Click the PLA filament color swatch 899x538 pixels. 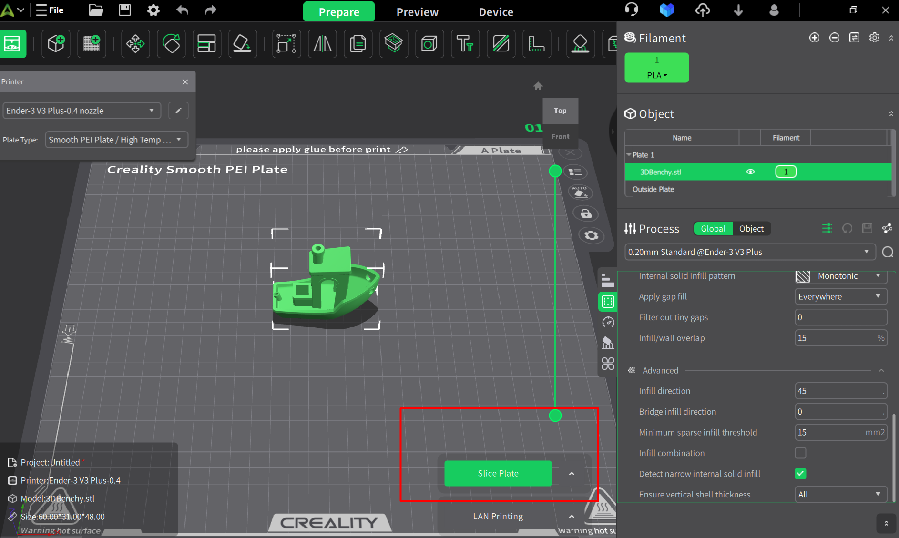pyautogui.click(x=656, y=68)
